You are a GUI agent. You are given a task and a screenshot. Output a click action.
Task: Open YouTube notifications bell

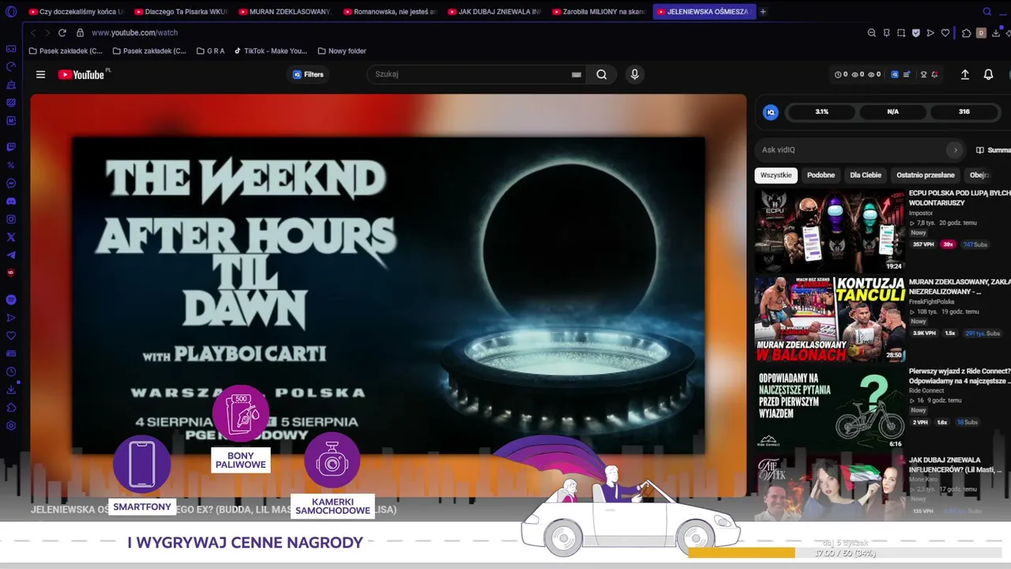point(988,74)
